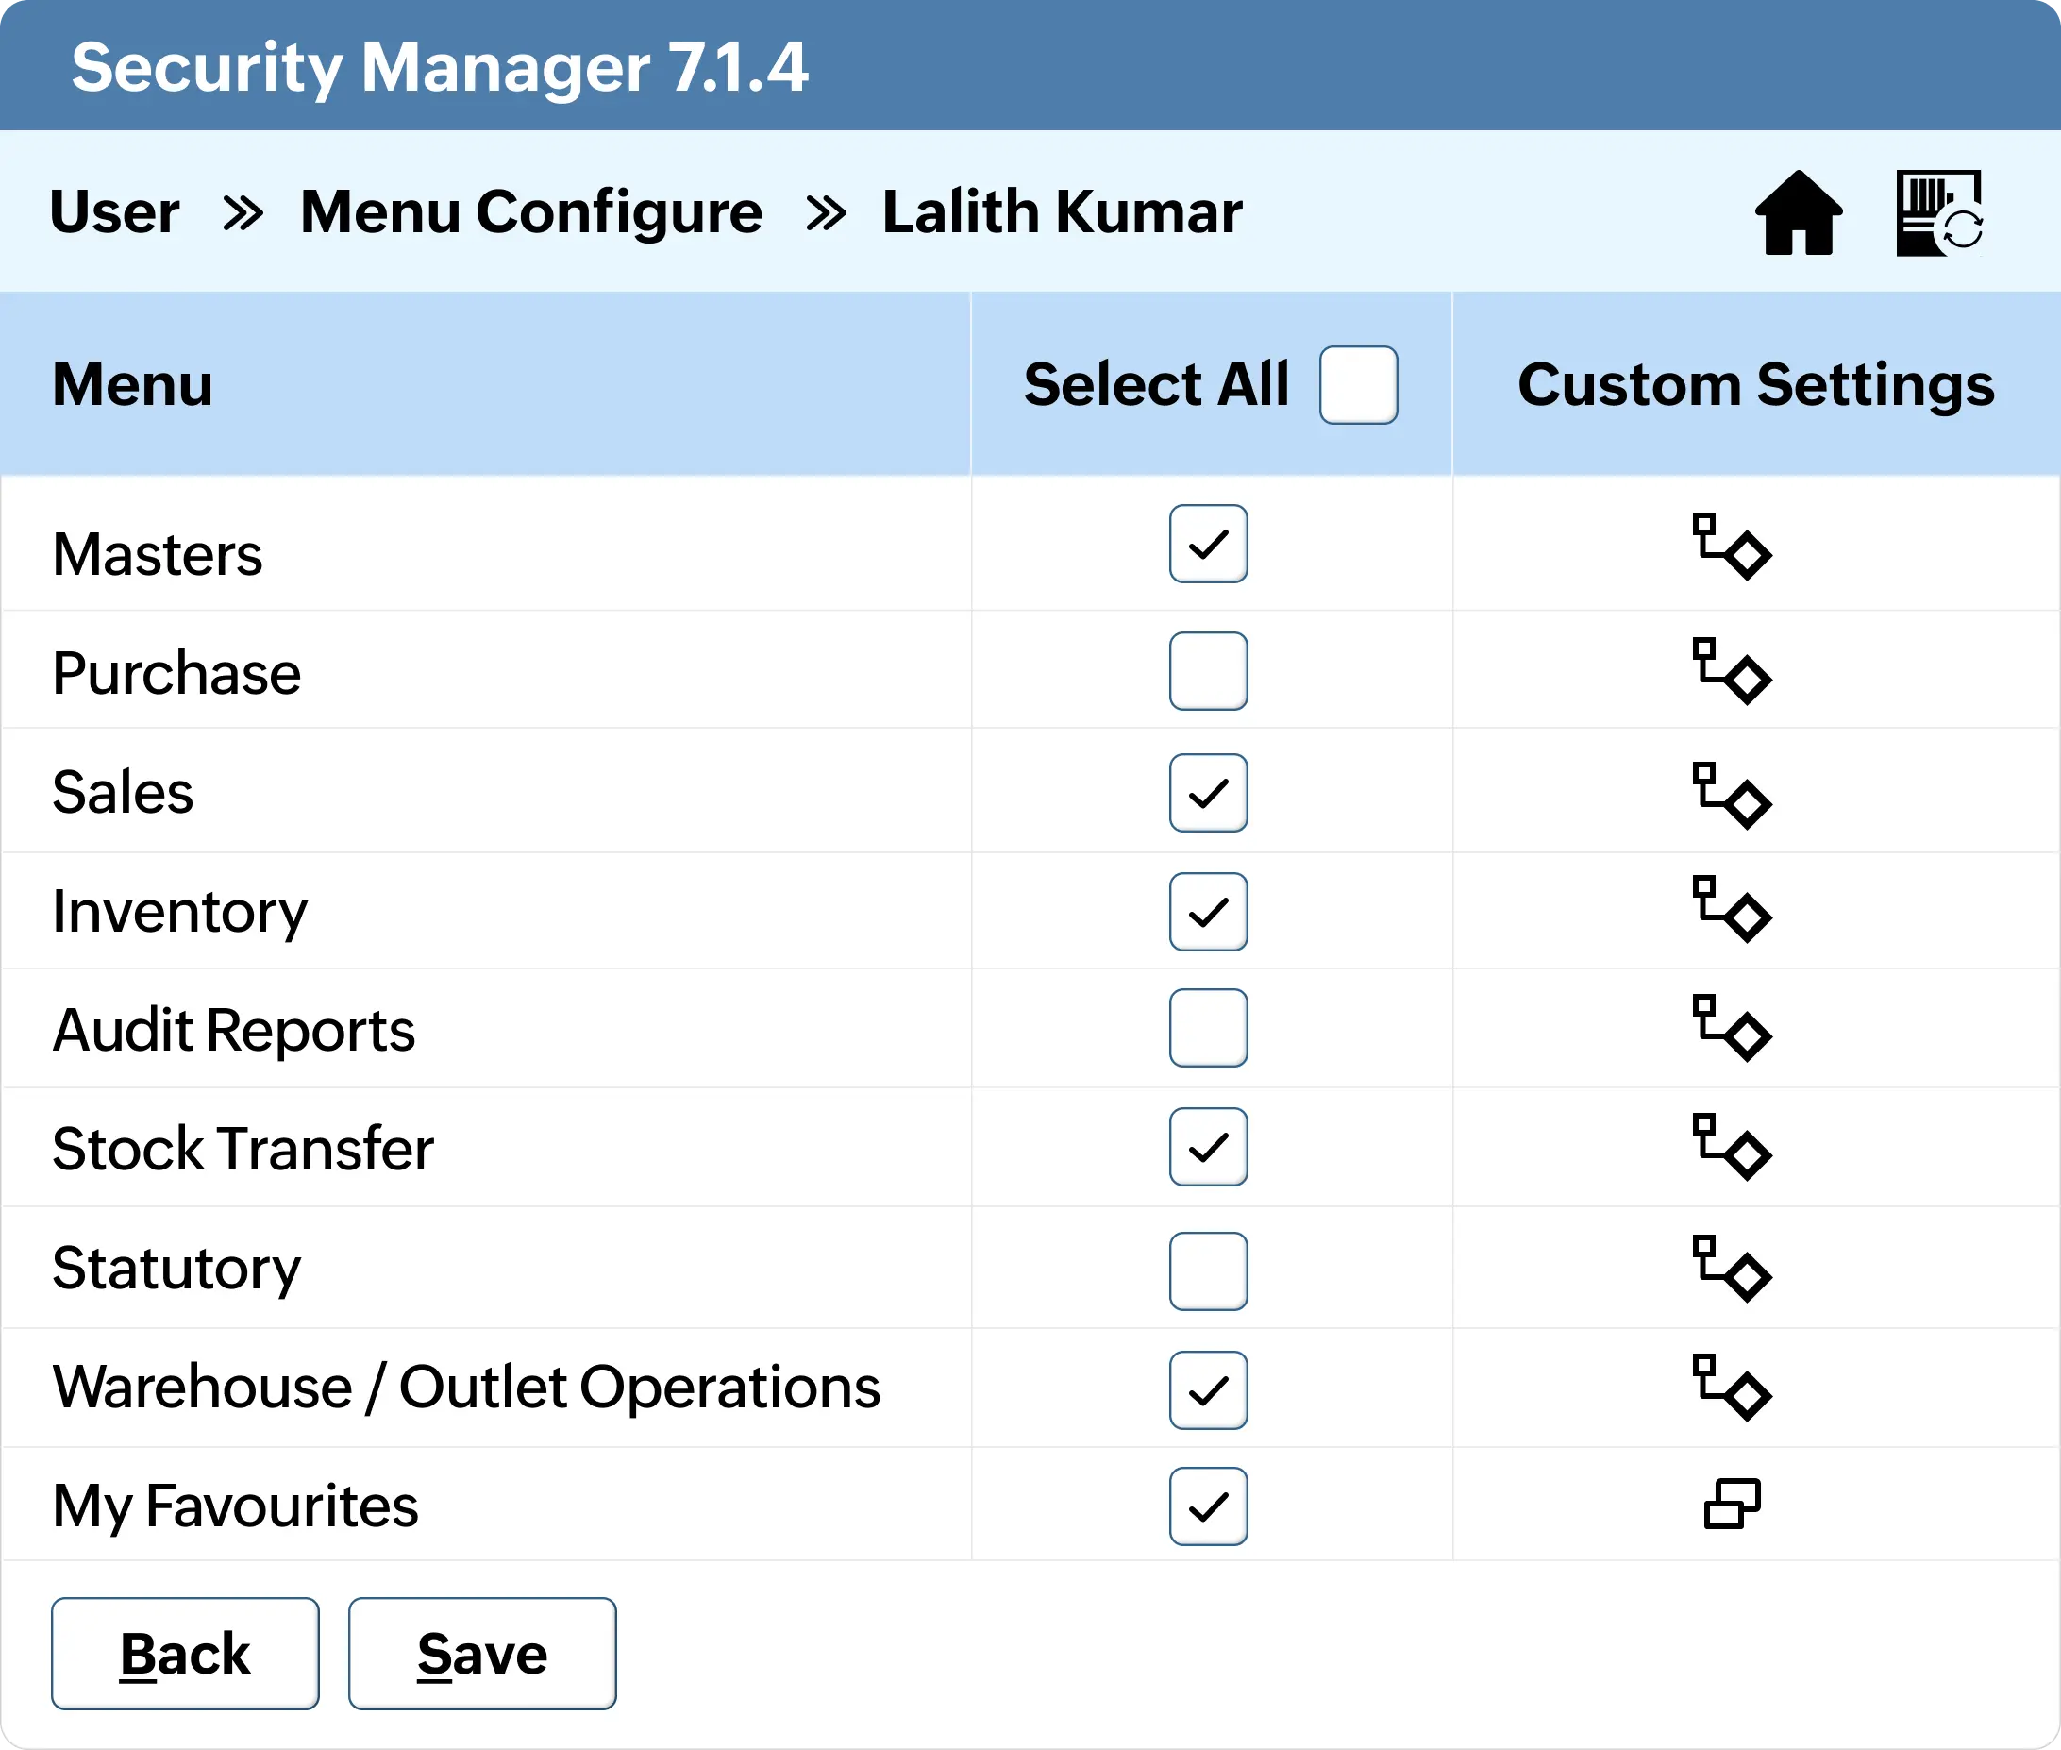Click the Save button
Screen dimensions: 2061x1750
(482, 1653)
